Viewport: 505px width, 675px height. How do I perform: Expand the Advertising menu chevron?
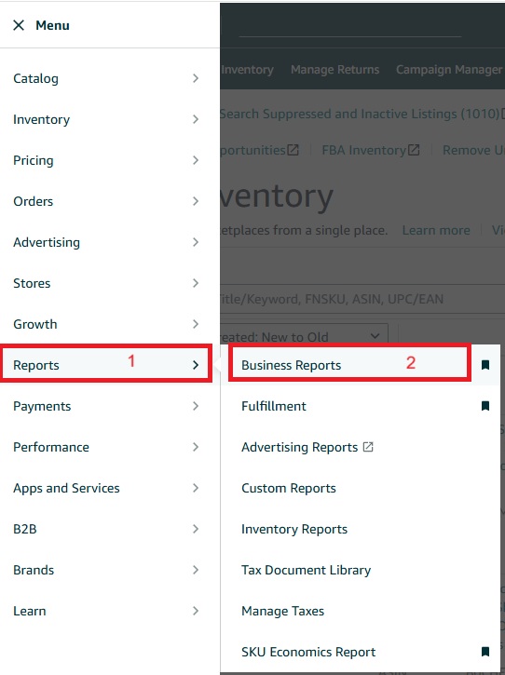196,242
